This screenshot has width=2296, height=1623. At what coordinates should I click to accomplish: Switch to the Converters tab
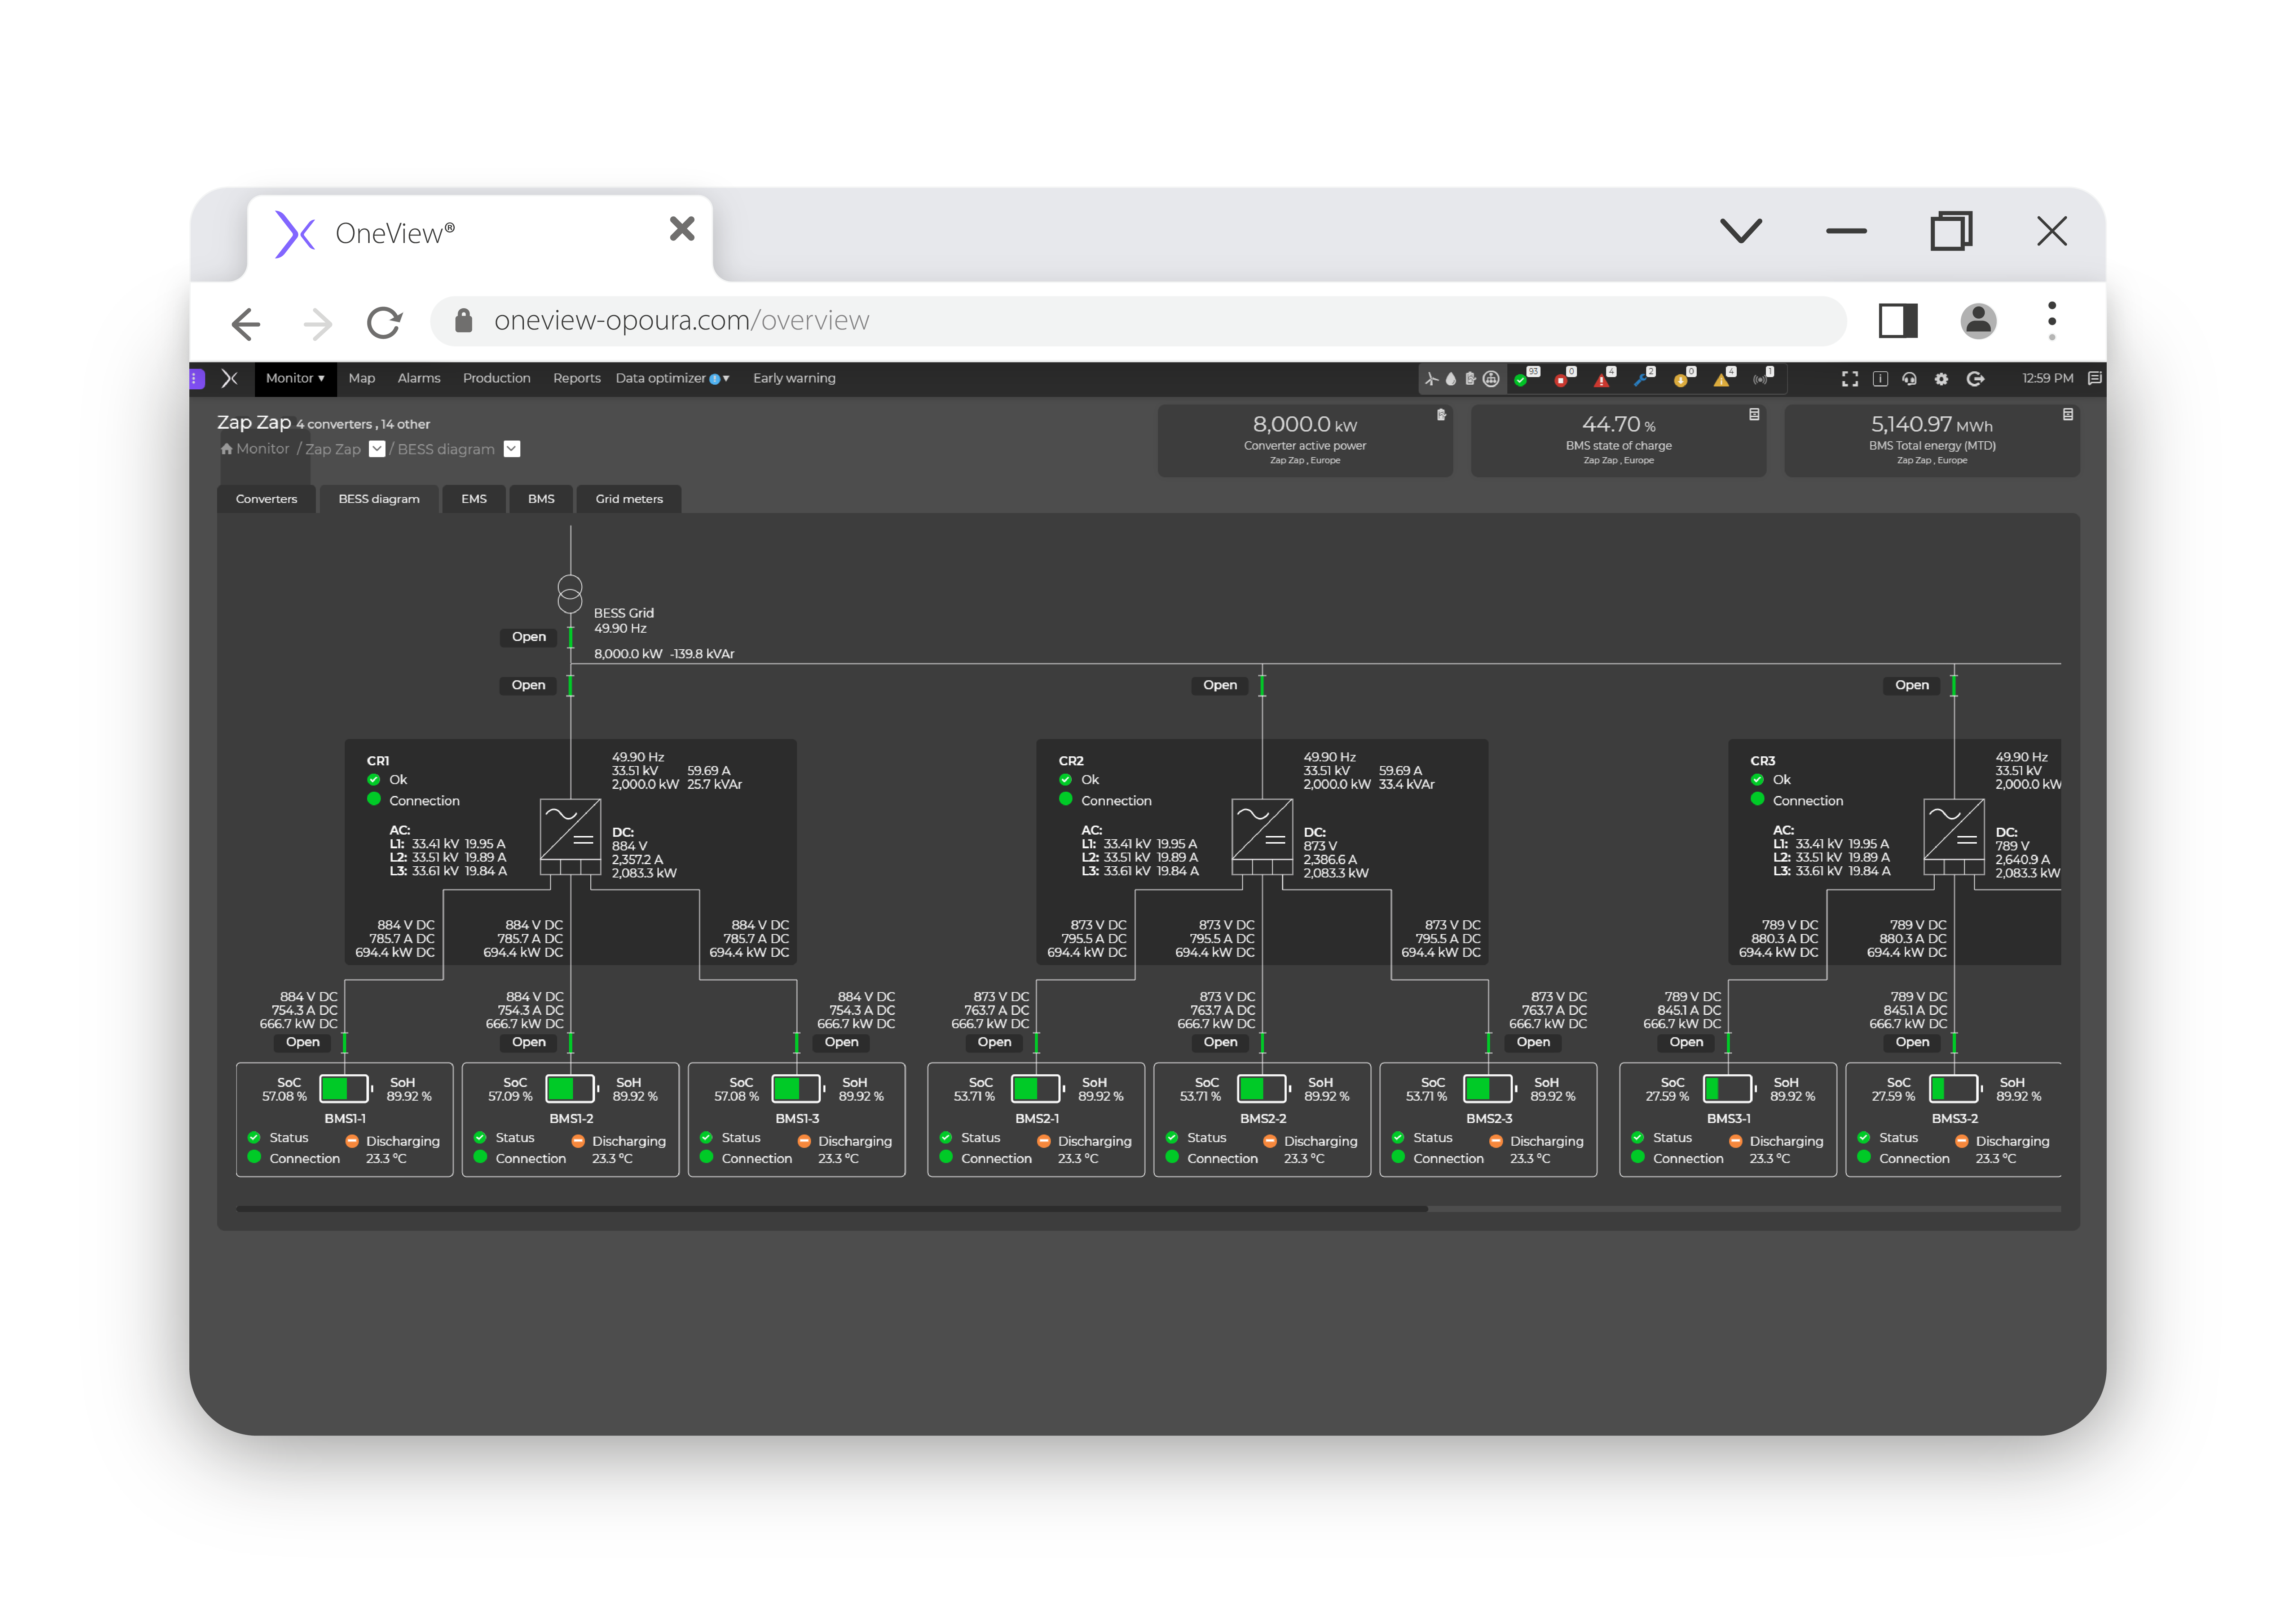tap(266, 499)
